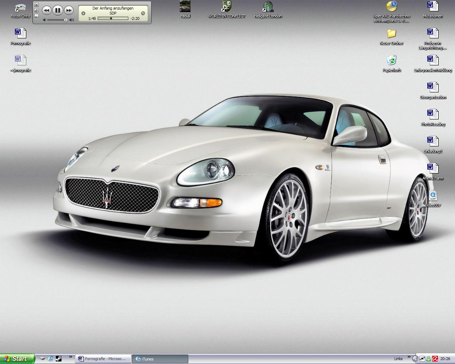Click the low-volume speaker icon

click(44, 20)
